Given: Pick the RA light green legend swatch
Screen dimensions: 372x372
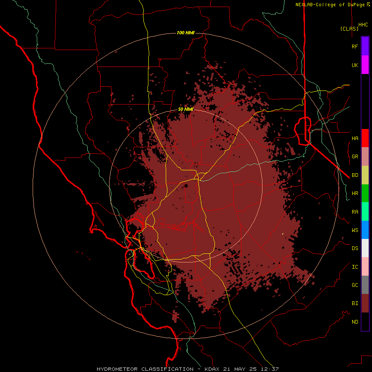Looking at the screenshot, I should click(365, 212).
